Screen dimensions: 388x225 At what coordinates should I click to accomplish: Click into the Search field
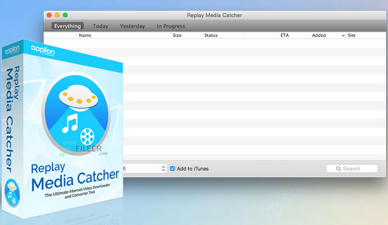[352, 168]
